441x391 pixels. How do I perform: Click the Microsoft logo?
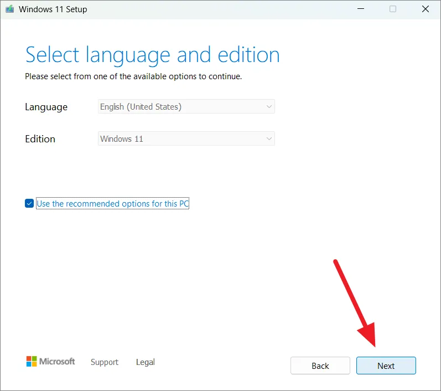pos(50,362)
